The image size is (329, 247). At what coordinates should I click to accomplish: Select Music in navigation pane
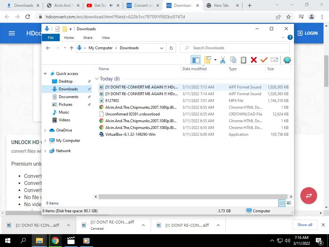click(x=64, y=112)
